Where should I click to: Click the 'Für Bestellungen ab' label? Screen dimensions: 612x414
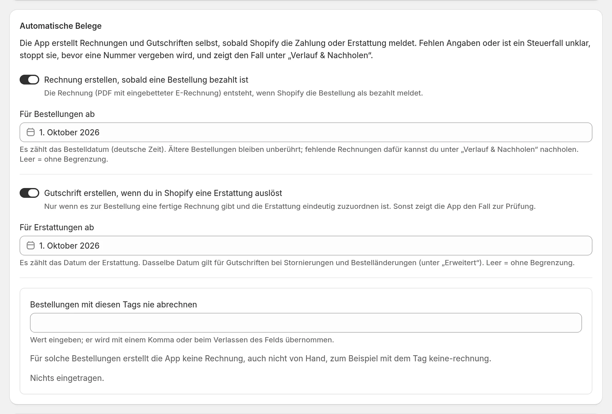click(x=57, y=114)
